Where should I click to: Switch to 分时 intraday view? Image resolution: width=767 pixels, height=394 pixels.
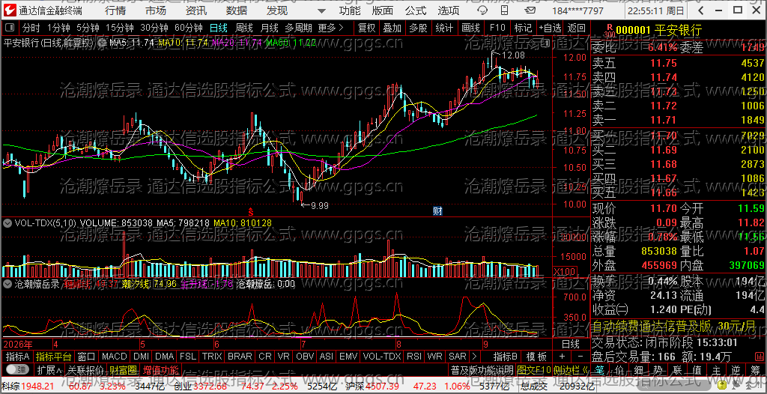pos(31,28)
